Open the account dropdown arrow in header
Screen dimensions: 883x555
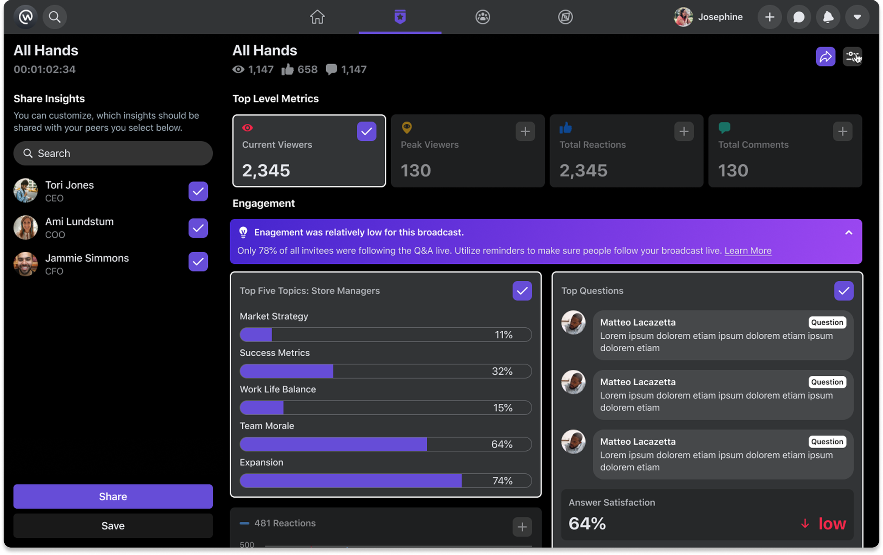[857, 17]
